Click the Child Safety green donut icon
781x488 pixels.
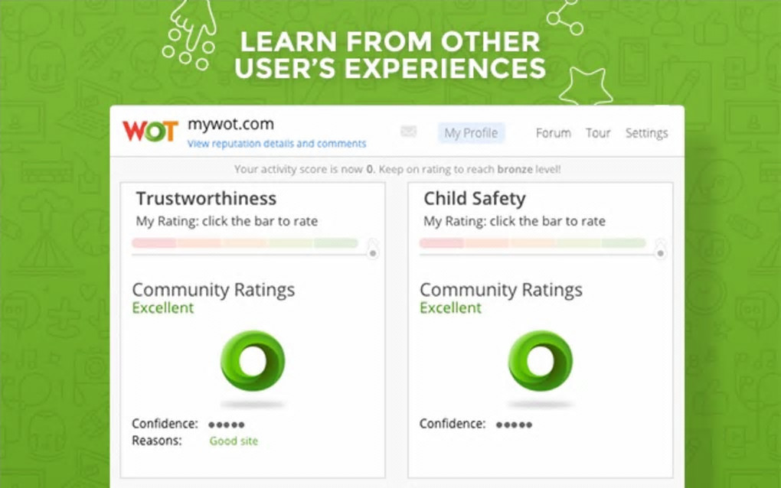[540, 361]
